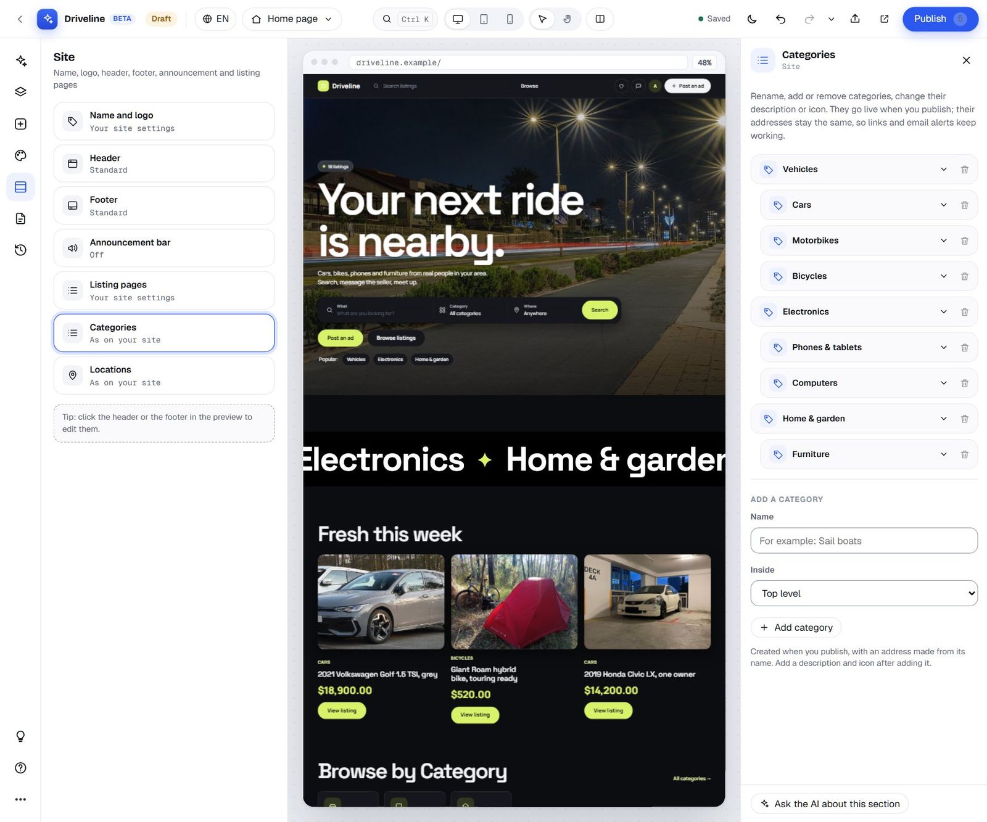Expand the Computers category

click(943, 383)
